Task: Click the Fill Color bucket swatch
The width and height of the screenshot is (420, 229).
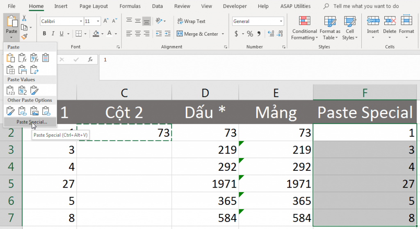Action: pyautogui.click(x=96, y=34)
